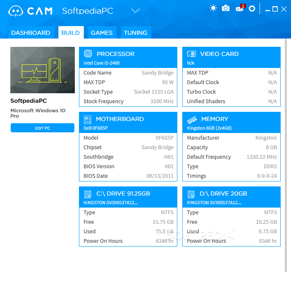This screenshot has height=295, width=291.
Task: Click the Edit PC button
Action: pos(43,128)
